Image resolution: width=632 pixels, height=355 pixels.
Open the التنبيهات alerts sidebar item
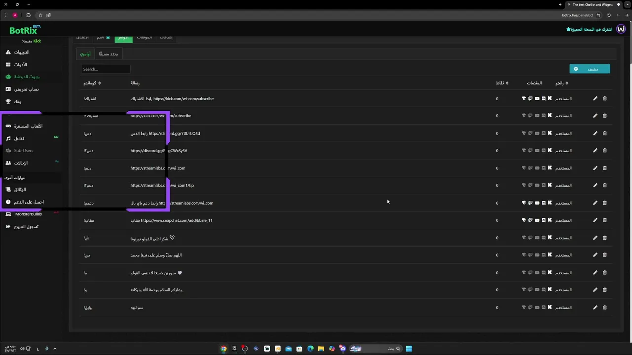pyautogui.click(x=18, y=52)
